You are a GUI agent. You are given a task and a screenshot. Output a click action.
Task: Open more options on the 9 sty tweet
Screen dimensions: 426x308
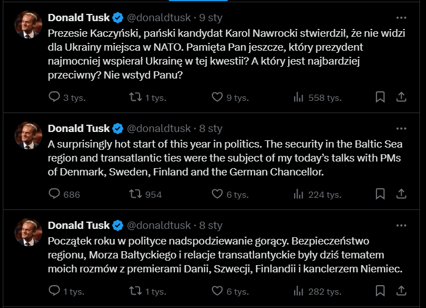(x=401, y=17)
